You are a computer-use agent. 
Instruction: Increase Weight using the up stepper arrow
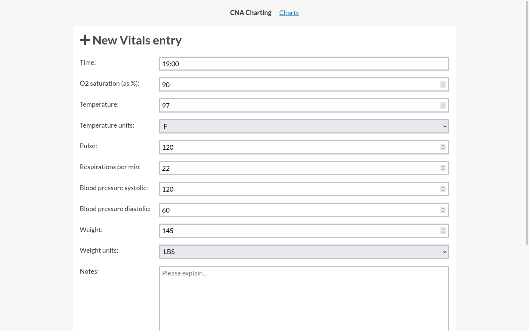click(443, 229)
